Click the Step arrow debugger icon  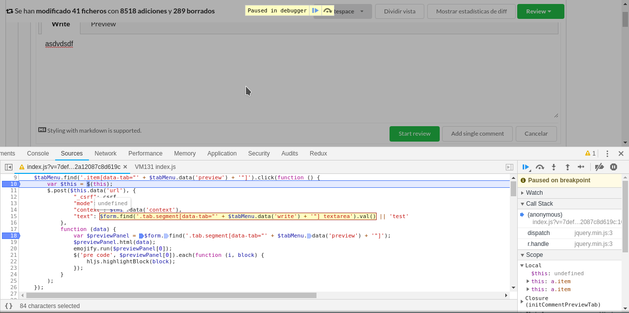(581, 167)
